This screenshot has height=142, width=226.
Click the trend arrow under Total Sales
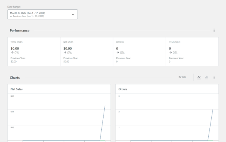coord(12,52)
